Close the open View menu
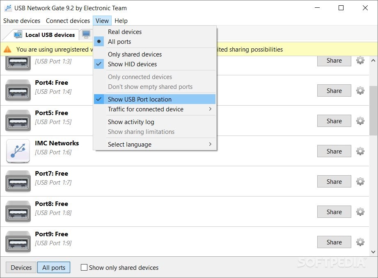The image size is (378, 278). (x=102, y=21)
